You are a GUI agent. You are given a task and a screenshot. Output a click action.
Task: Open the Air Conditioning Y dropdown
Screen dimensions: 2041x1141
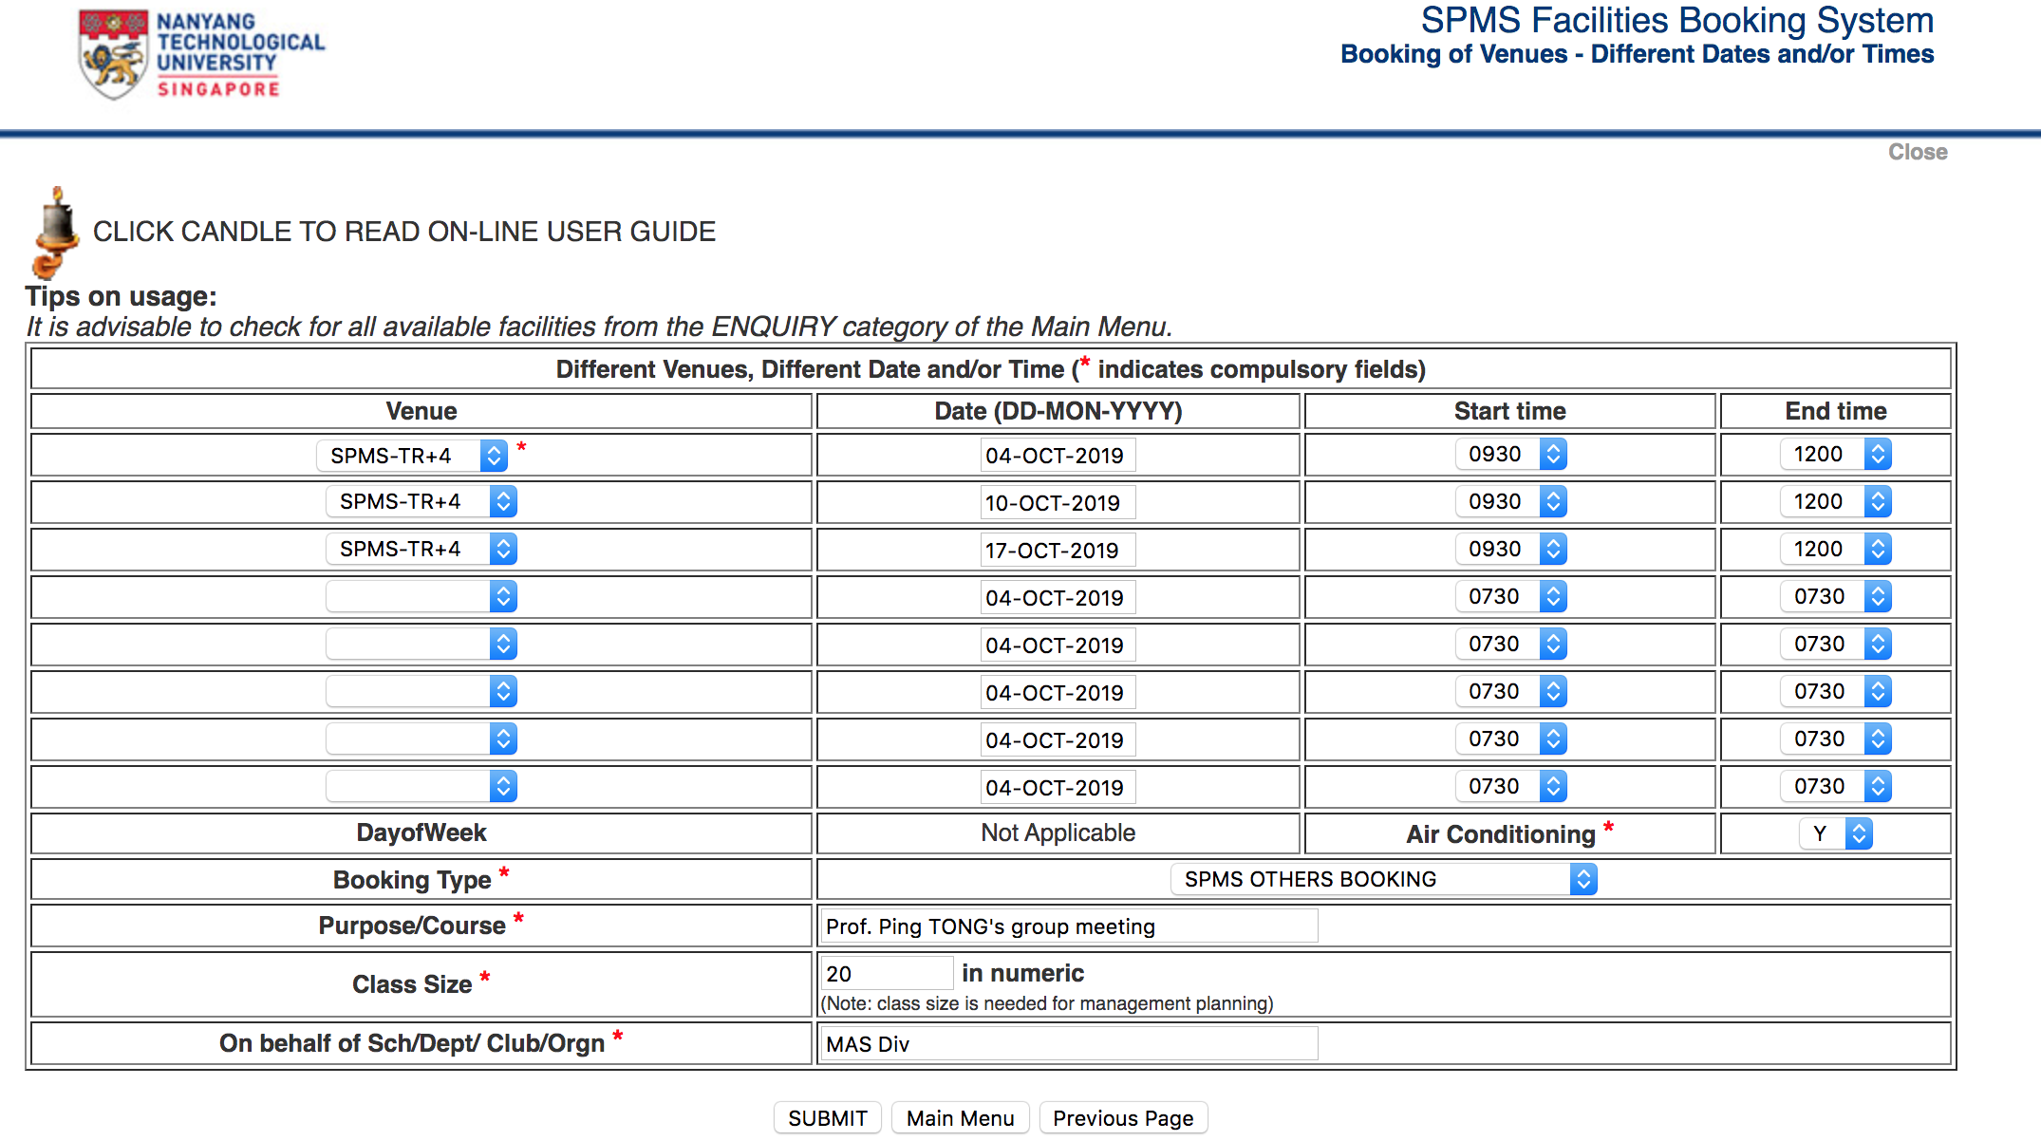coord(1835,834)
